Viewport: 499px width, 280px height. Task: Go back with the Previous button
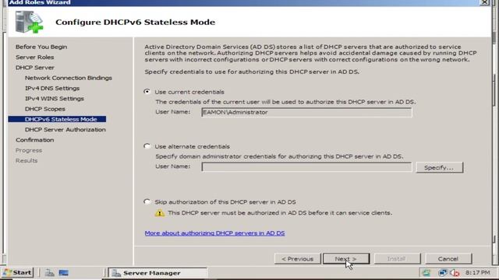click(297, 259)
